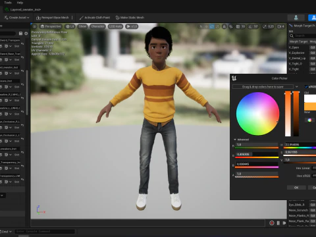Toggle grid snapping in the viewport
The width and height of the screenshot is (316, 237).
coord(238,26)
